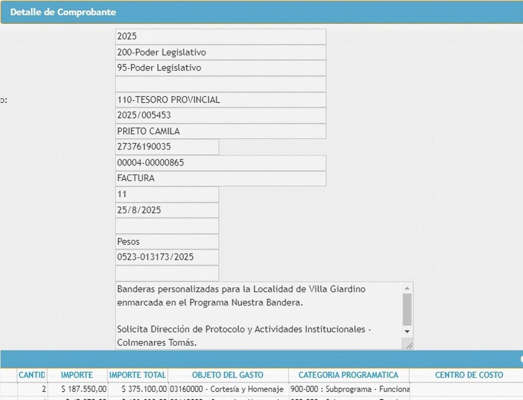Click the textarea resize handle corner
523x400 pixels.
[409, 345]
